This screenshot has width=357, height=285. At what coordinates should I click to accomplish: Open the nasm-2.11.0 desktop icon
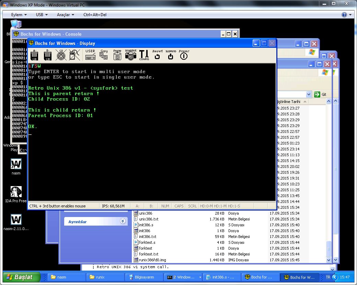point(16,219)
